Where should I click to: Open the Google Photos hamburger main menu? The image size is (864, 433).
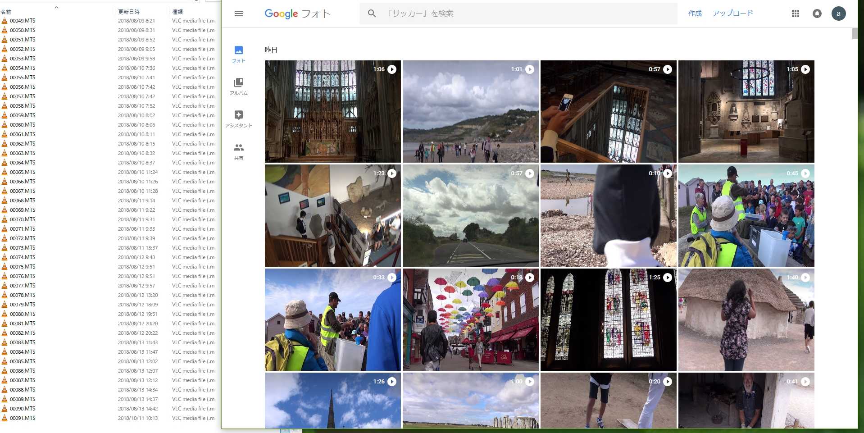click(239, 14)
